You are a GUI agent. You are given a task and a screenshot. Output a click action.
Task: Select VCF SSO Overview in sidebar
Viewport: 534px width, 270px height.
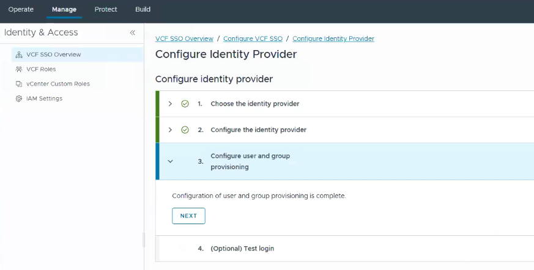coord(77,55)
